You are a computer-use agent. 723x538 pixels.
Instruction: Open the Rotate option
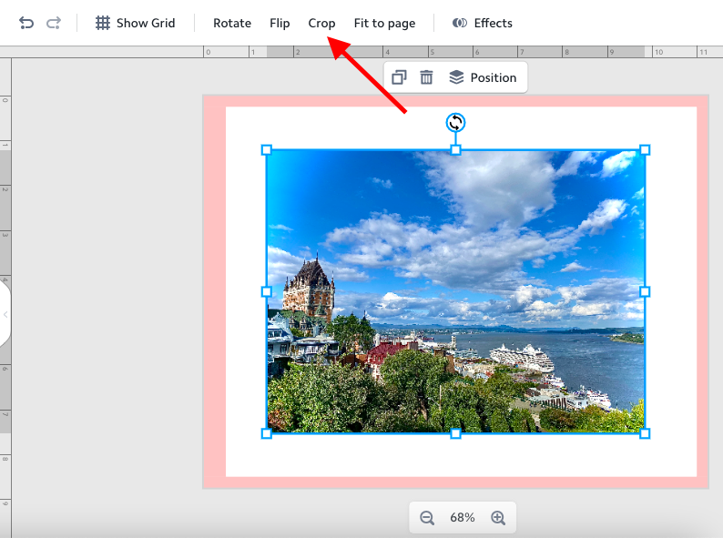[232, 23]
